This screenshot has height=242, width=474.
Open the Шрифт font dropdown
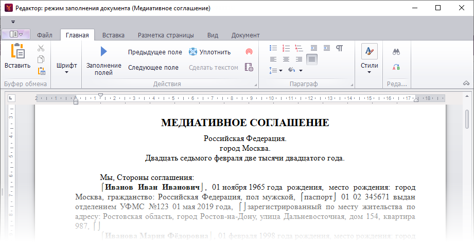66,68
